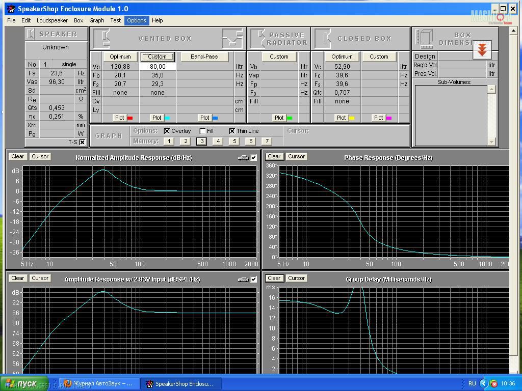Viewport: 522px width, 391px height.
Task: Enable Cursor on 2.83V Amplitude graph
Action: 40,278
